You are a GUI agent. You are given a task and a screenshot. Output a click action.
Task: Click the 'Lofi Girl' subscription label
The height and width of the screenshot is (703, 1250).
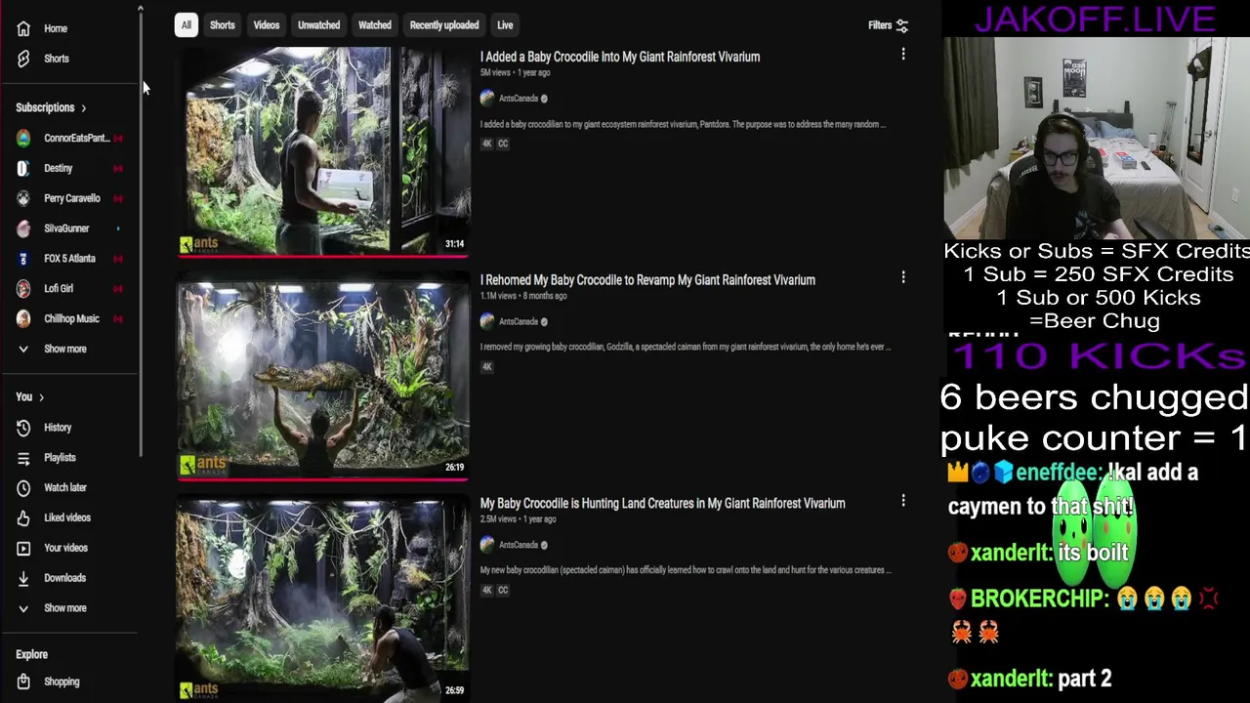(x=59, y=289)
